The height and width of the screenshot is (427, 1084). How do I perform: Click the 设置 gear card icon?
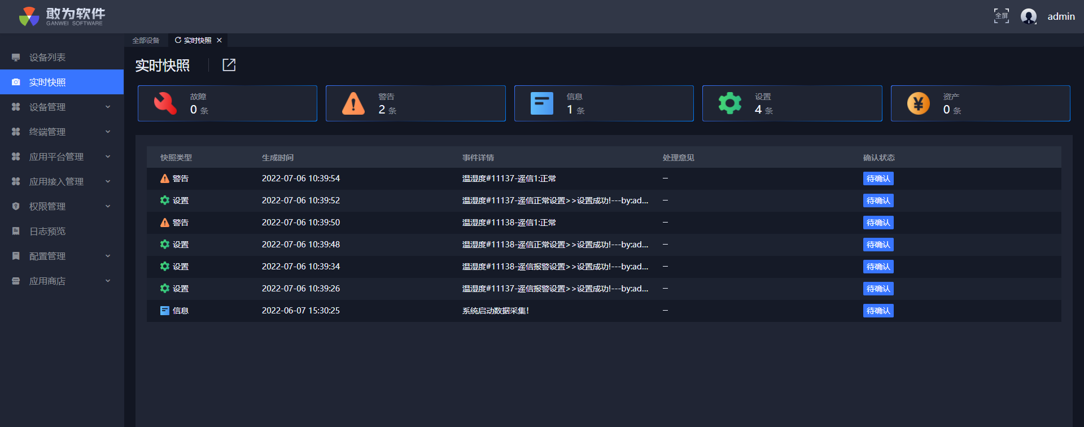[730, 103]
